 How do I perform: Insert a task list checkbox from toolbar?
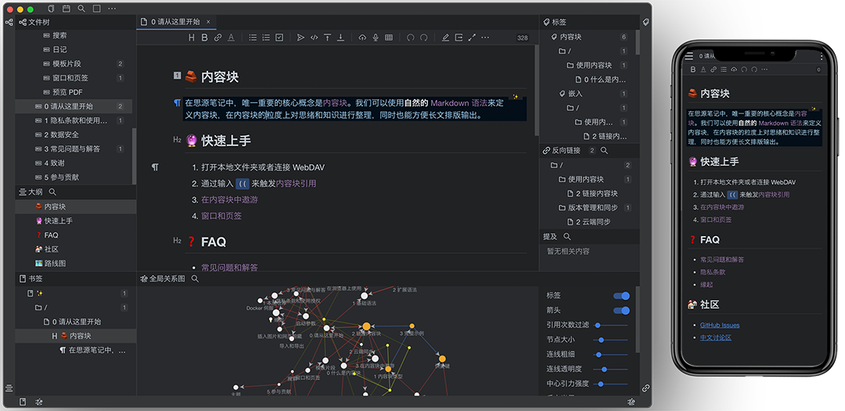[x=280, y=38]
